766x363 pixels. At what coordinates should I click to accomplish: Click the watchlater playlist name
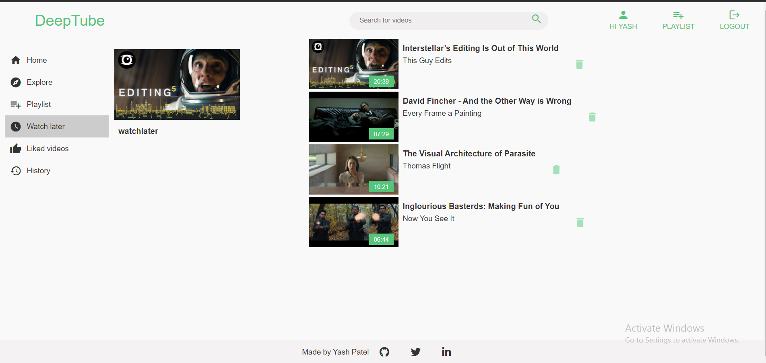pyautogui.click(x=138, y=131)
